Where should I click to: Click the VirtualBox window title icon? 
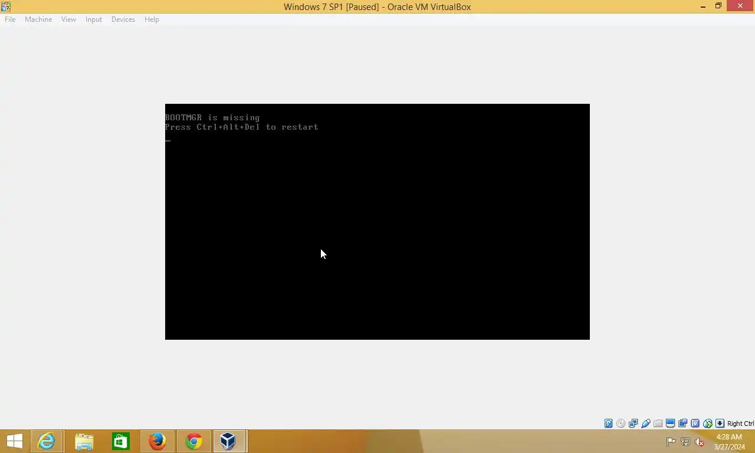point(6,6)
